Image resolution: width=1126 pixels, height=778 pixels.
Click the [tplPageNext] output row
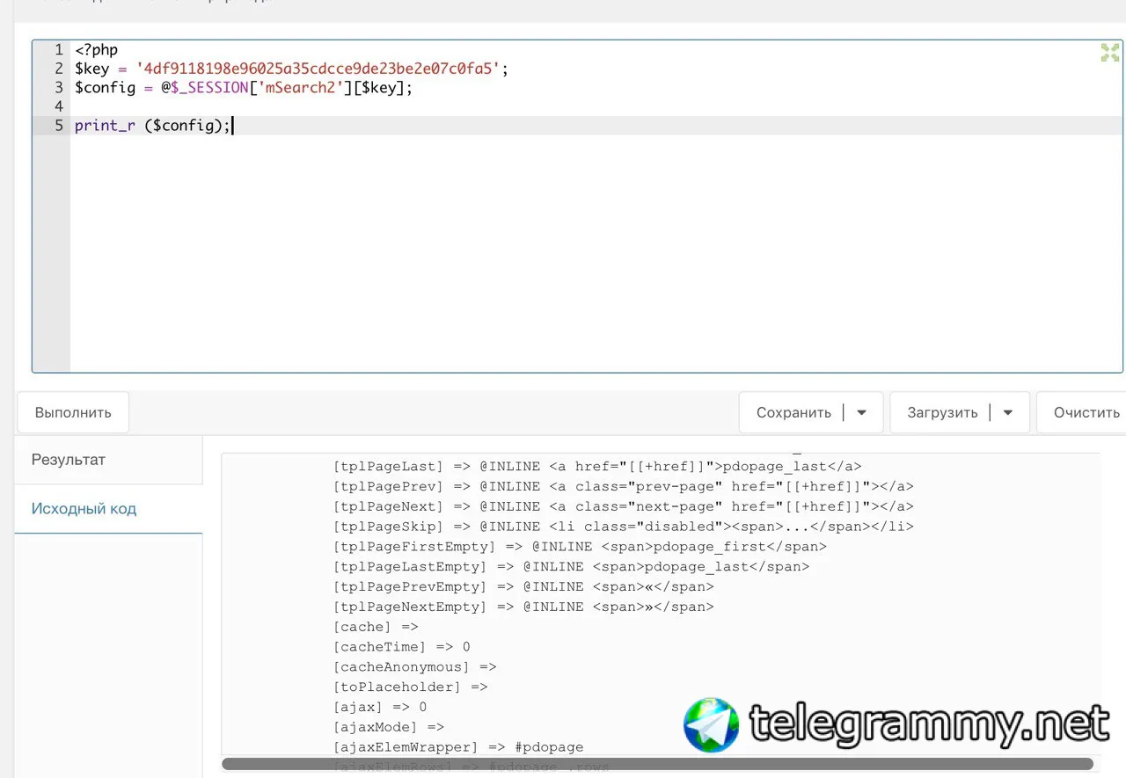[x=624, y=506]
